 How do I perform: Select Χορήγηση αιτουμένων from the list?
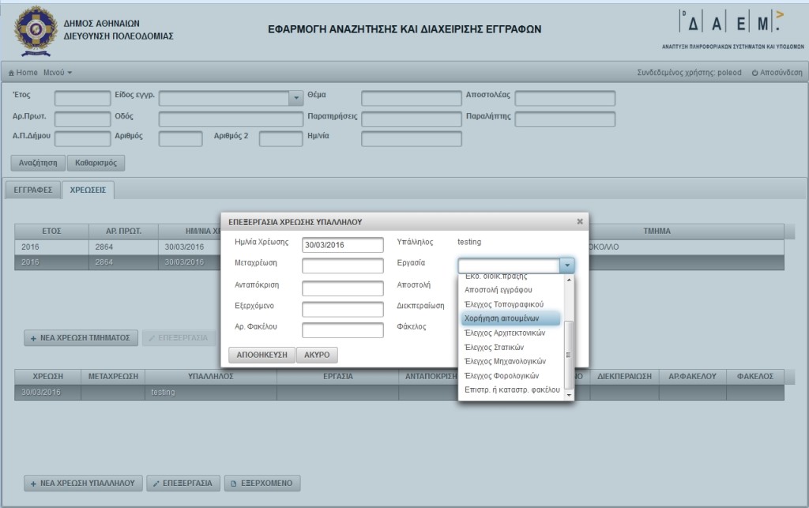pyautogui.click(x=510, y=318)
